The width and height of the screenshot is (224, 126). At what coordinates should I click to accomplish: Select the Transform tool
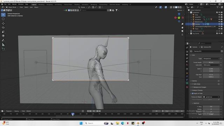pyautogui.click(x=3, y=36)
